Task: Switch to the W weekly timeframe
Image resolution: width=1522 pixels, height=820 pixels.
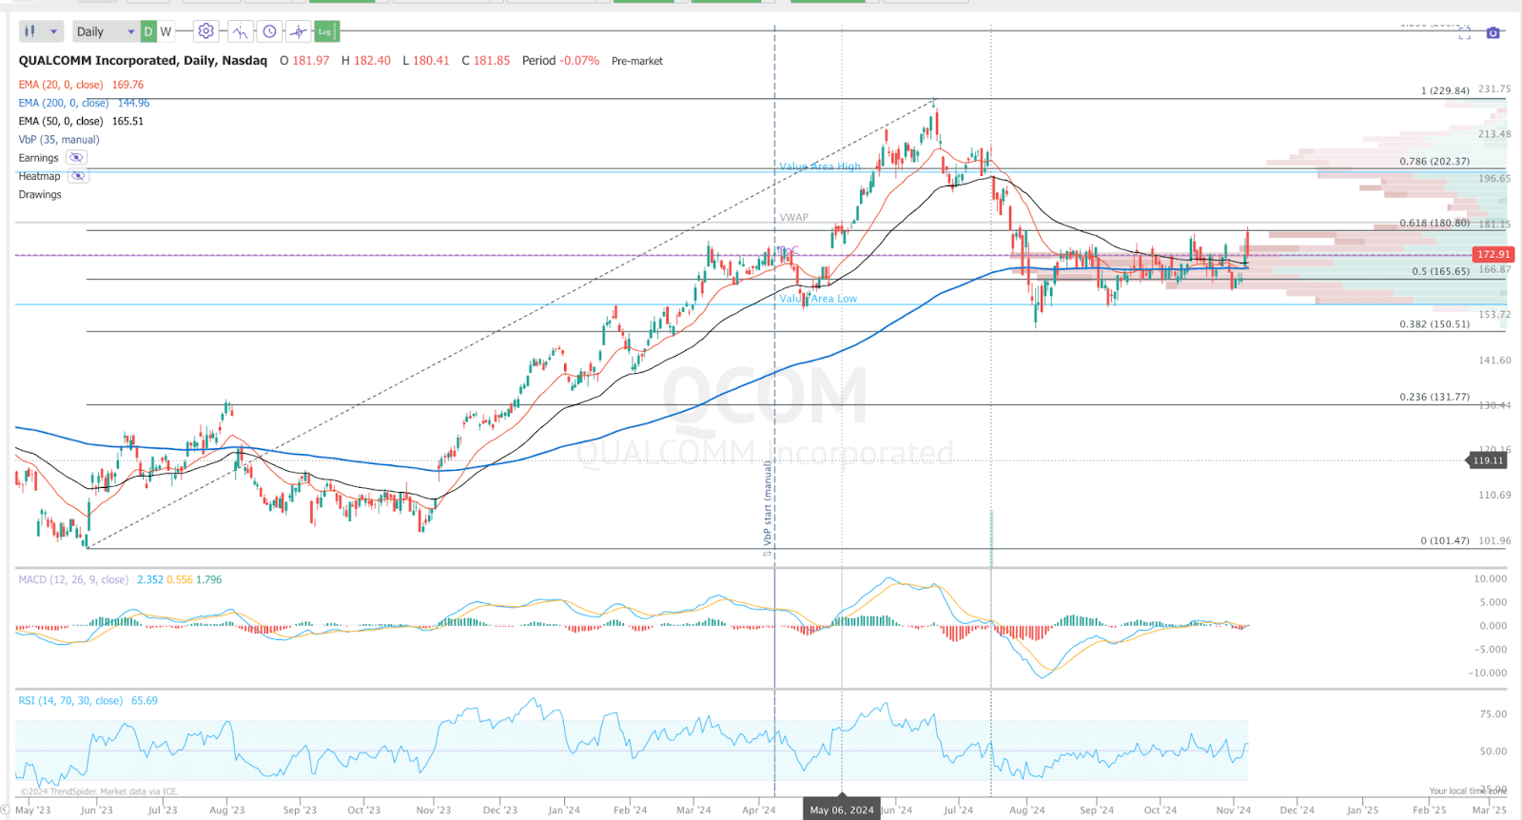Action: click(166, 31)
